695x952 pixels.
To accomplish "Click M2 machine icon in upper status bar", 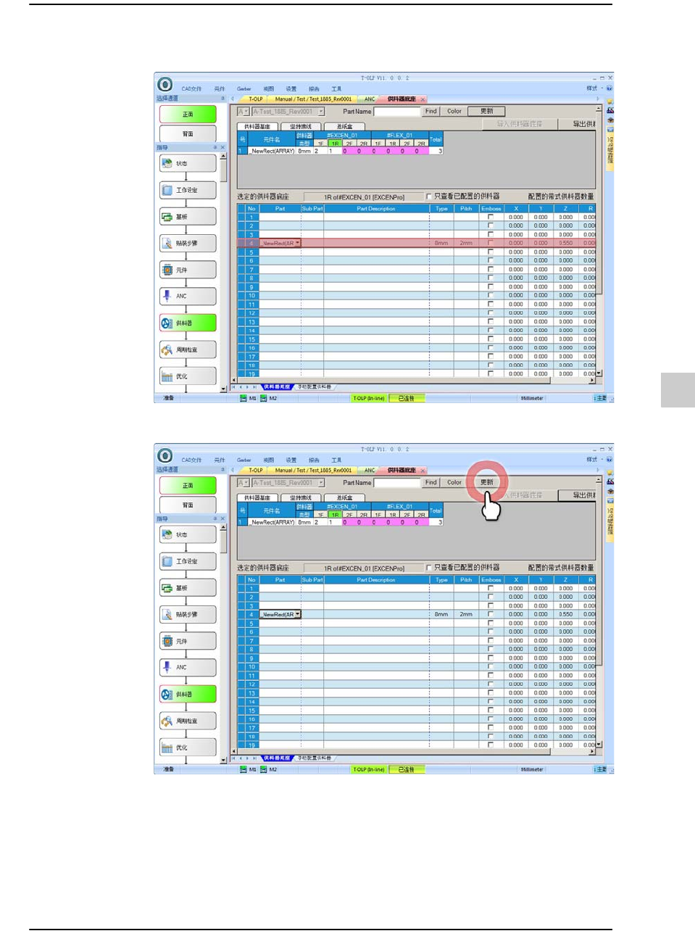I will (x=264, y=398).
